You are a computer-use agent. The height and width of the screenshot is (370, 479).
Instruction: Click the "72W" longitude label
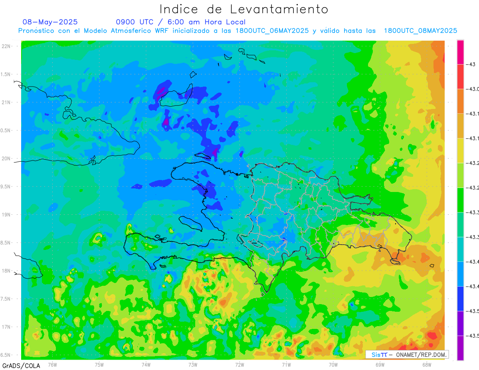[239, 364]
